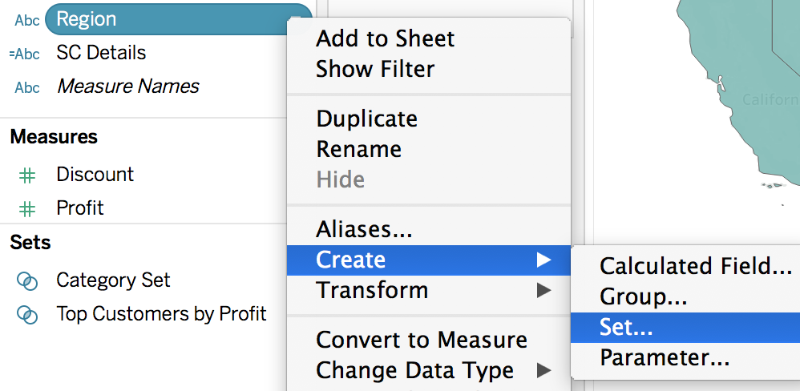800x391 pixels.
Task: Select Show Filter in the context menu
Action: pos(375,70)
